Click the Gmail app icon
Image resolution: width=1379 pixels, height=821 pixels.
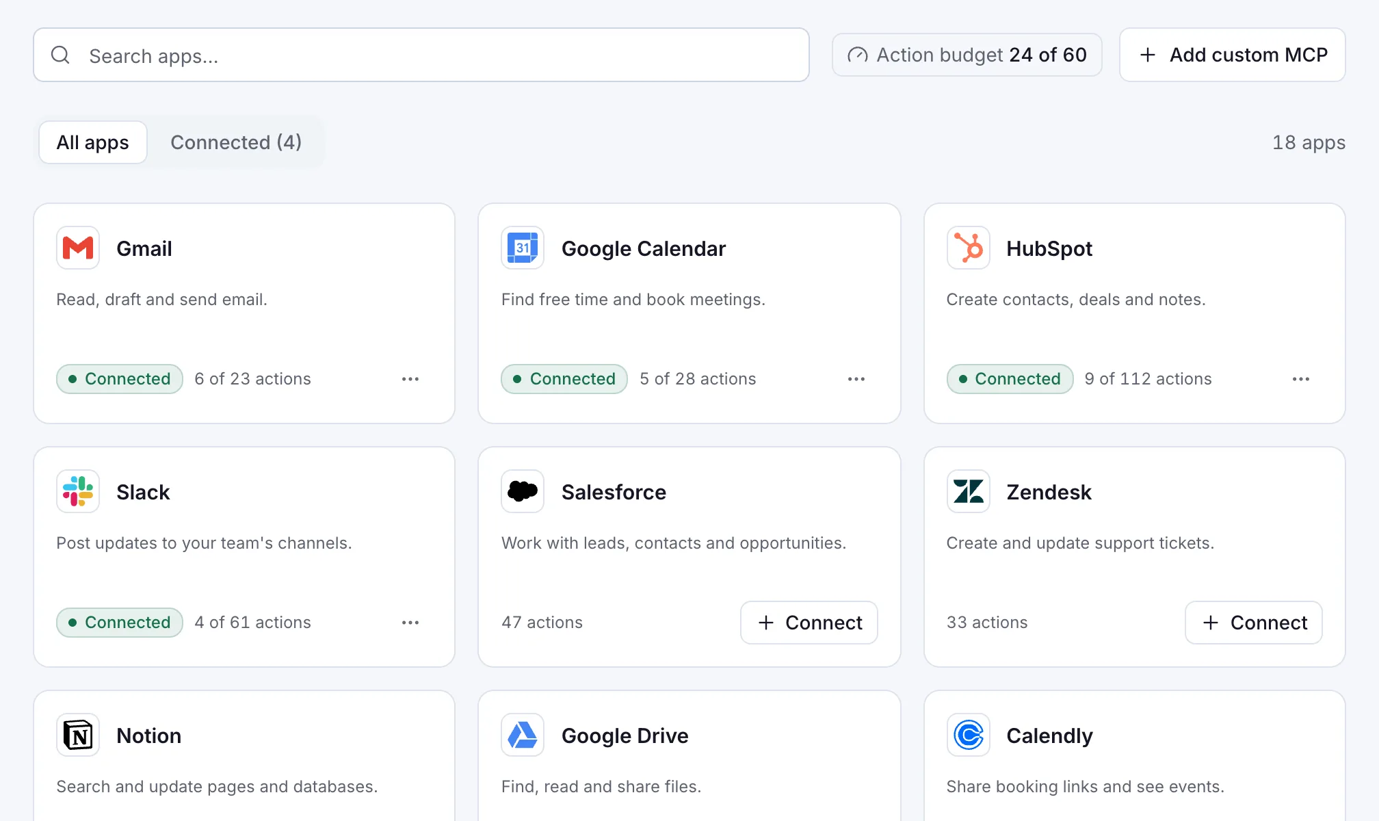click(78, 248)
